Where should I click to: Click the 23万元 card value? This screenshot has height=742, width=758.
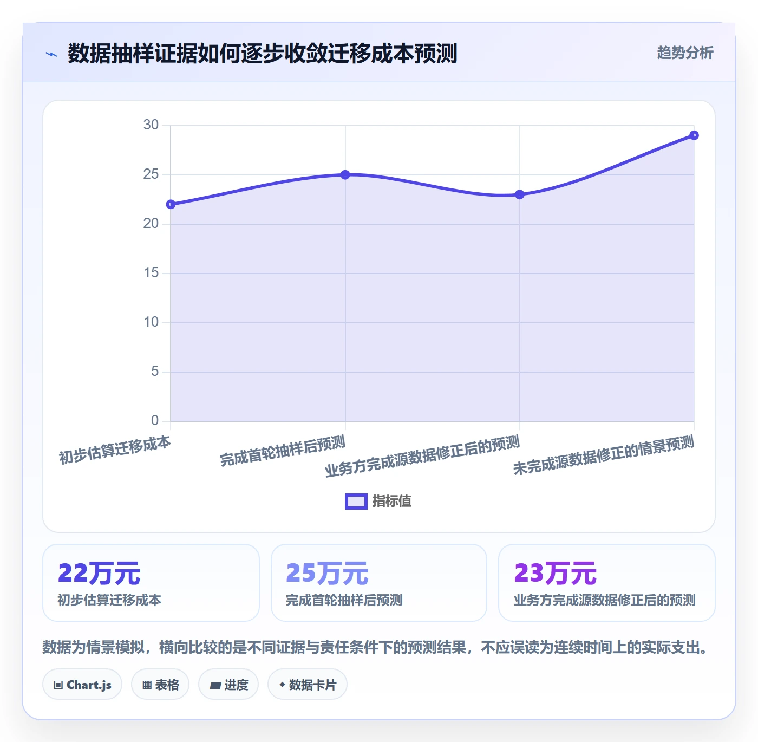[x=555, y=573]
